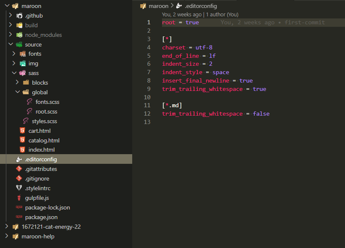The width and height of the screenshot is (345, 248).
Task: Click the Sass icon beside root.scss
Action: tap(29, 111)
